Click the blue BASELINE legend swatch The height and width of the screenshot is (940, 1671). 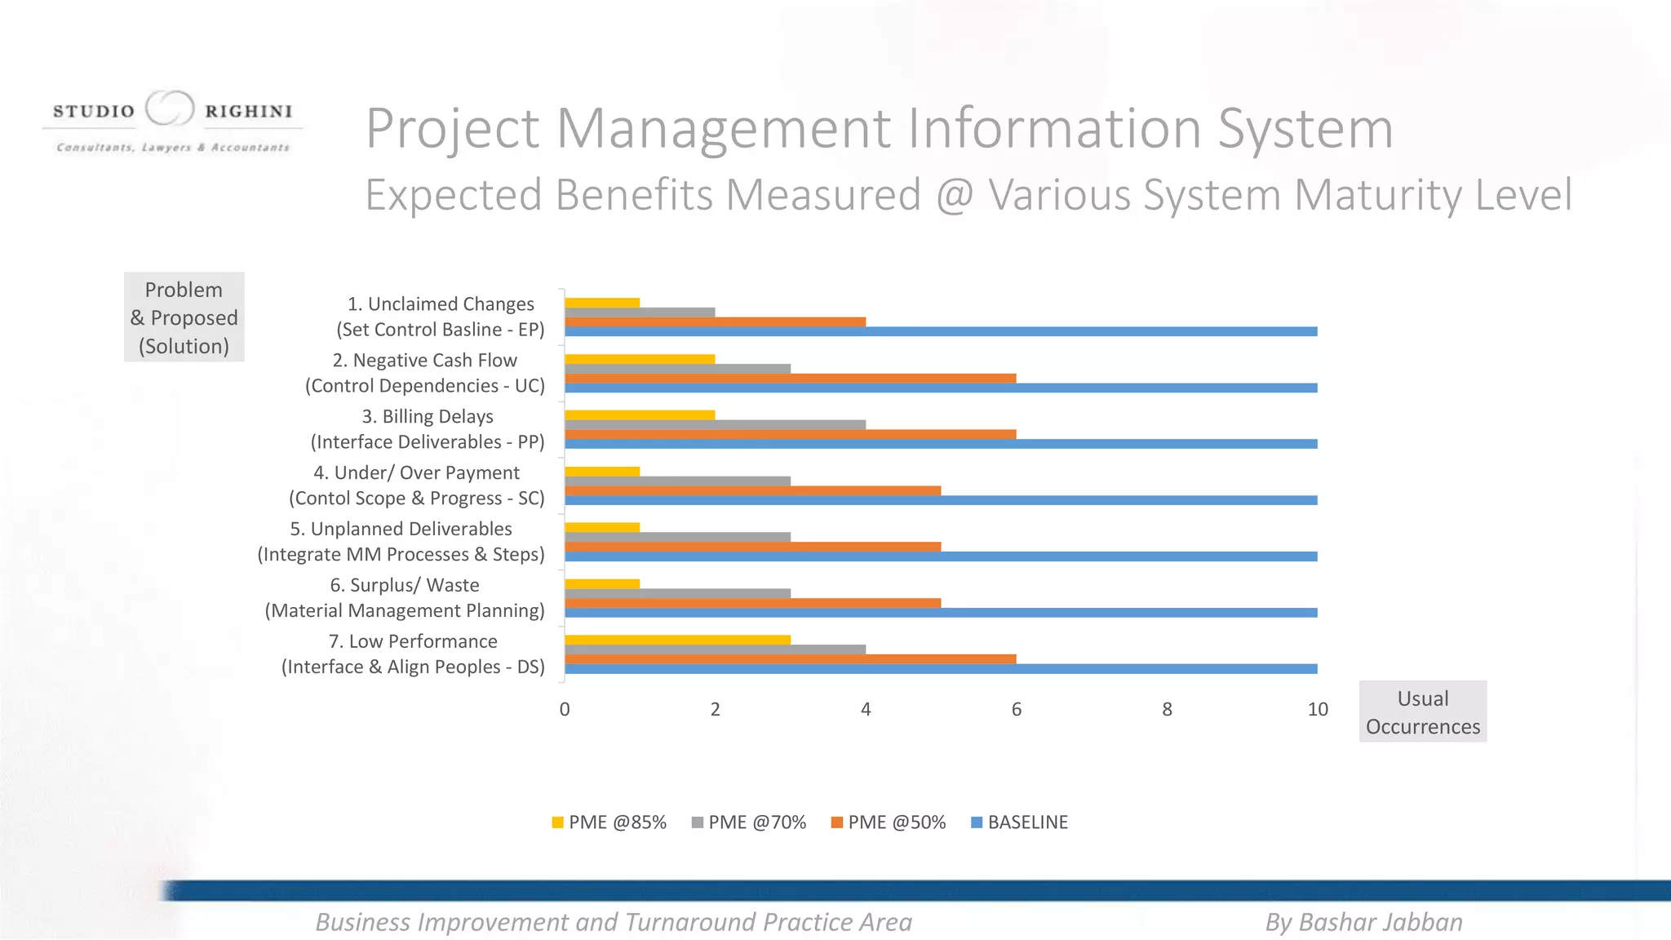[977, 822]
